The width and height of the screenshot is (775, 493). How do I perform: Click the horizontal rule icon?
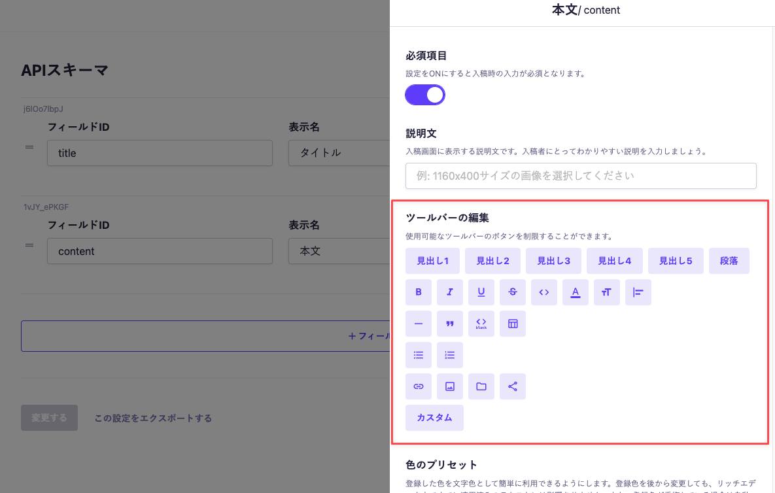point(419,324)
